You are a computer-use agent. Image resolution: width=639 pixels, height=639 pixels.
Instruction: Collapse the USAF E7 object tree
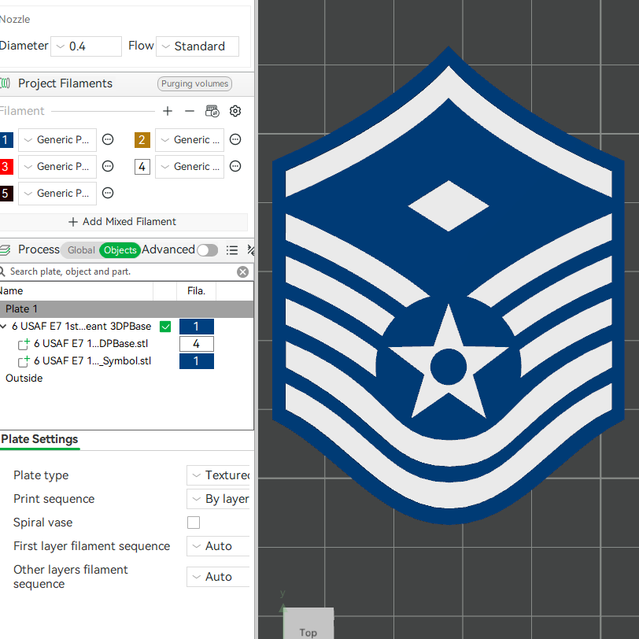click(x=4, y=327)
